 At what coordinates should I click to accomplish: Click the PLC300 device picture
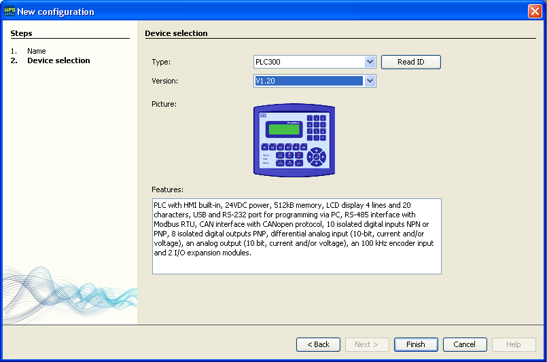[x=294, y=140]
